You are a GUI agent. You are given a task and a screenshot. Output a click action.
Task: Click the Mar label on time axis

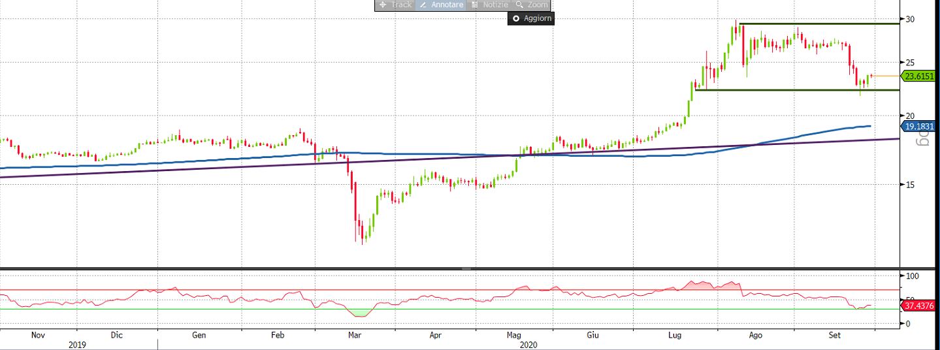pos(355,335)
